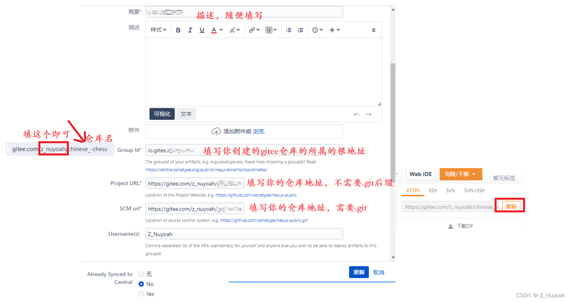Click the dialog scrollbar up arrow

click(393, 9)
